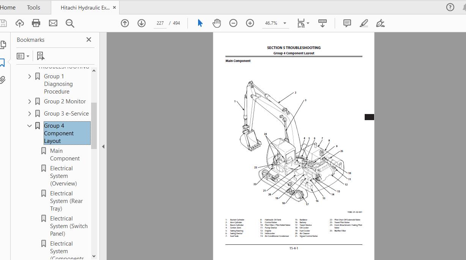This screenshot has width=466, height=260.
Task: Open Main Component bookmark
Action: [65, 155]
